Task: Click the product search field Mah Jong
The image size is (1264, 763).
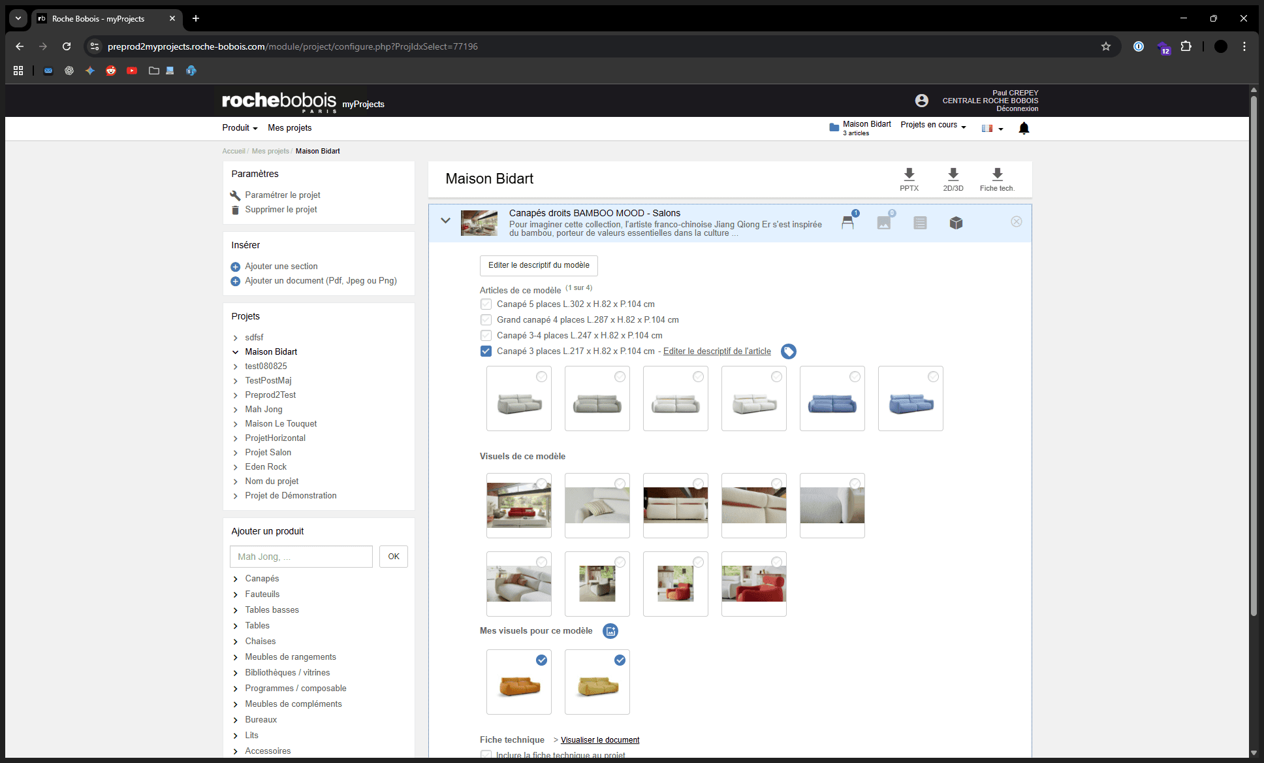Action: click(301, 557)
